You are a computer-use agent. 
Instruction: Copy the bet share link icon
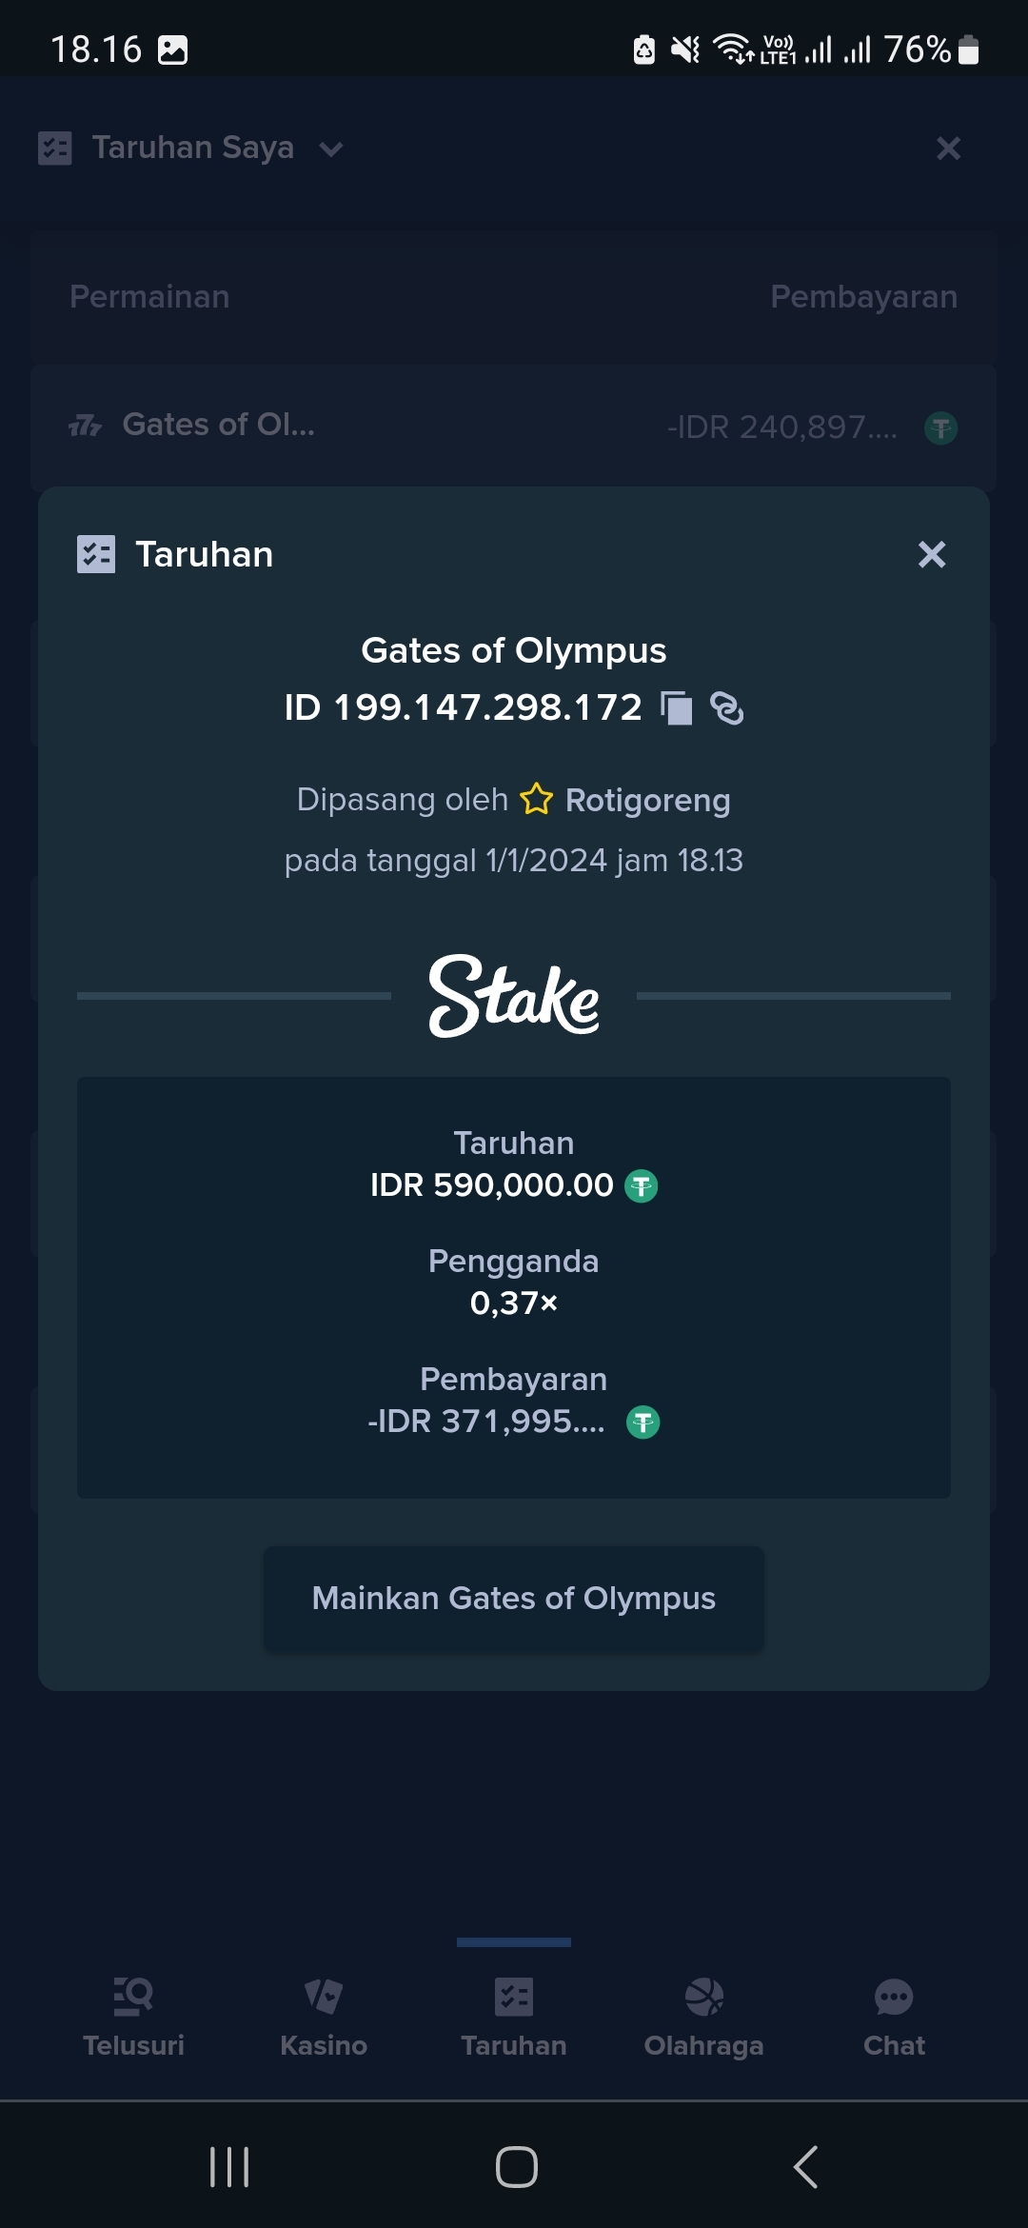click(727, 708)
